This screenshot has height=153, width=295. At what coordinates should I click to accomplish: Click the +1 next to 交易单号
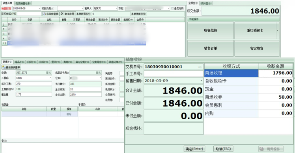(200, 67)
